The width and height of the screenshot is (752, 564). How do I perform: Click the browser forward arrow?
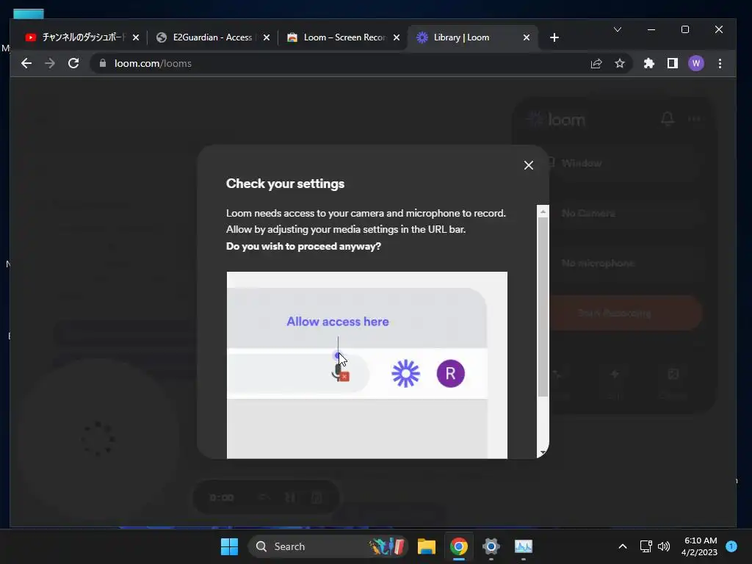pyautogui.click(x=50, y=63)
